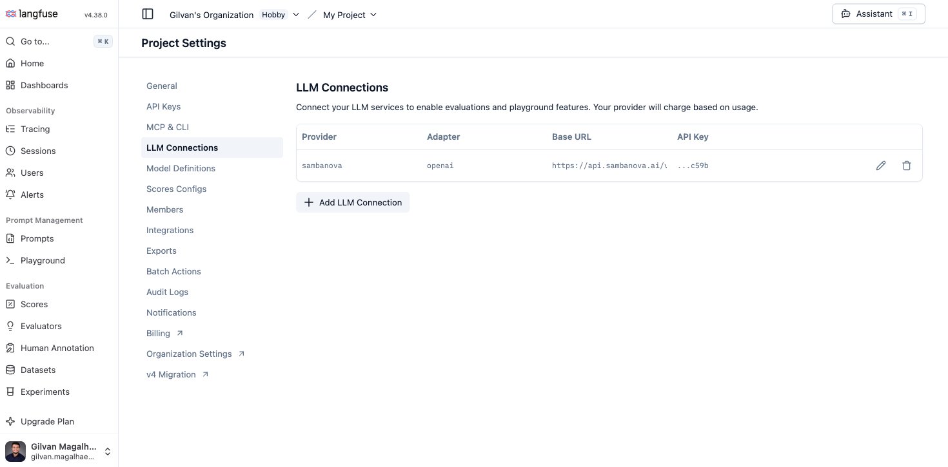The height and width of the screenshot is (467, 948).
Task: Open v4 Migration link
Action: coord(212,374)
